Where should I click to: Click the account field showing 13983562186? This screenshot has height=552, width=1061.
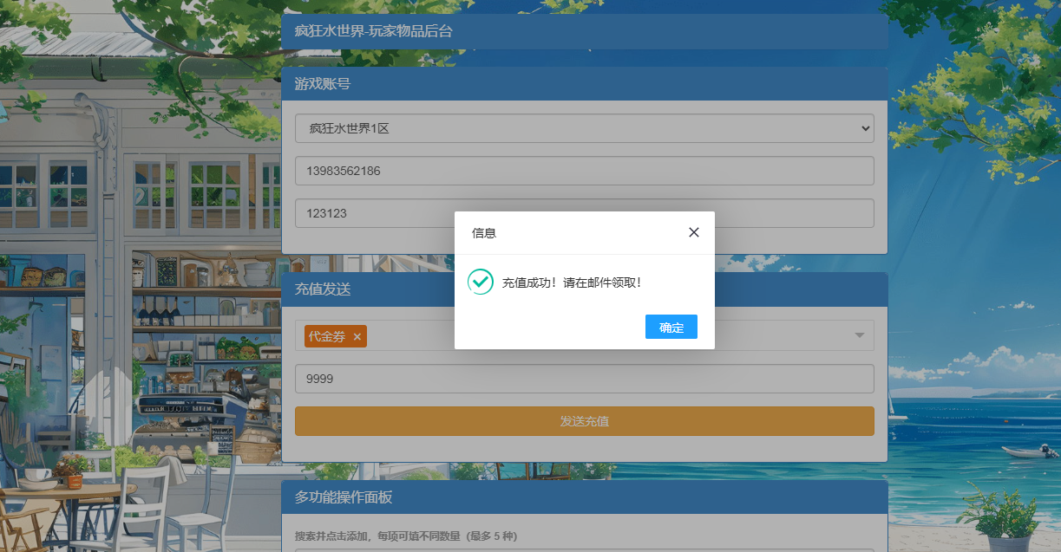[584, 171]
